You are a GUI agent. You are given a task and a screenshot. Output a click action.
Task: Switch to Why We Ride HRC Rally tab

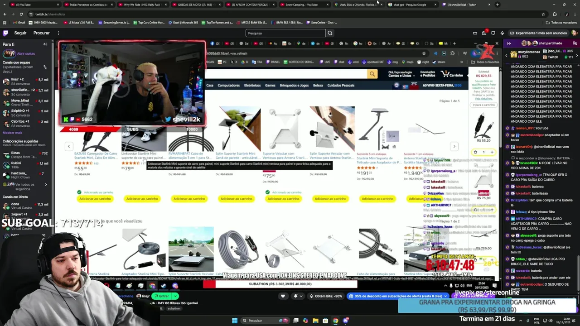tap(142, 5)
